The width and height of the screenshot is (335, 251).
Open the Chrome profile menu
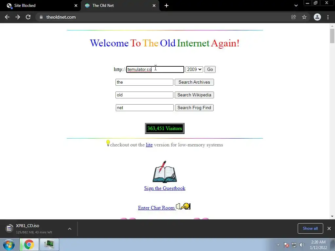point(317,17)
